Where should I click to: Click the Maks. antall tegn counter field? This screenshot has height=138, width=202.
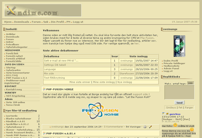[191, 83]
